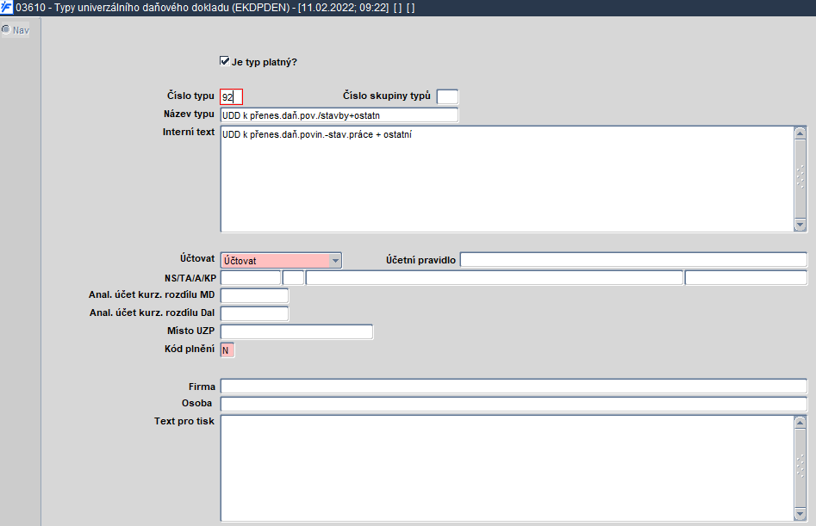Click the first NS/TA/A/KP field

pos(251,277)
